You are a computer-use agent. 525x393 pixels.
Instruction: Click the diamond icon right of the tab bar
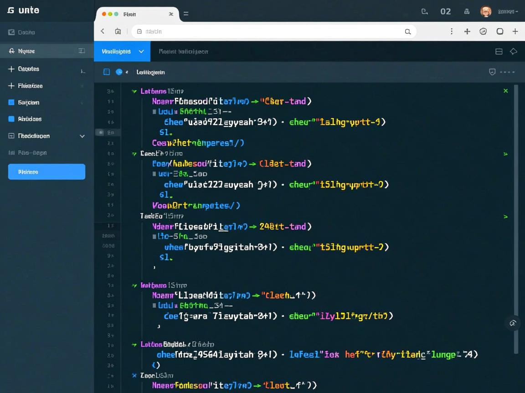pos(514,51)
